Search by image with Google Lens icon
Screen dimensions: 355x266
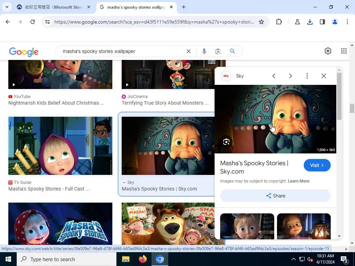coord(218,51)
